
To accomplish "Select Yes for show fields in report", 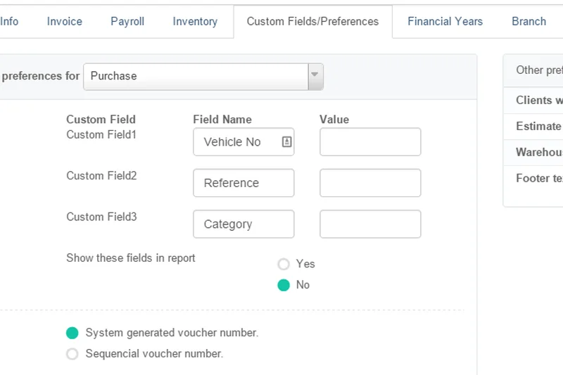I will point(284,264).
